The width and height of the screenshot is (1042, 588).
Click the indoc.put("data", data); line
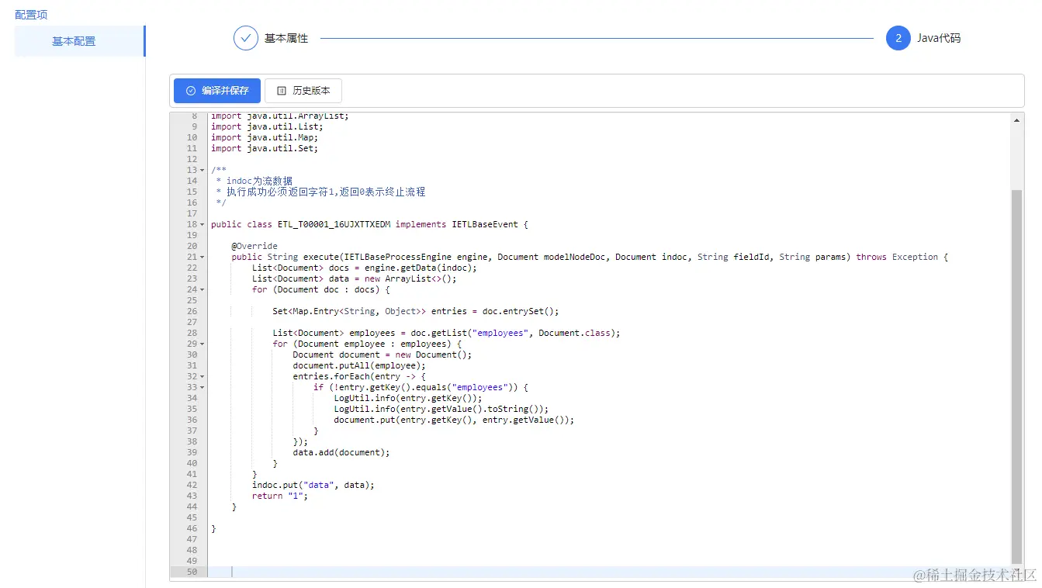pyautogui.click(x=313, y=485)
